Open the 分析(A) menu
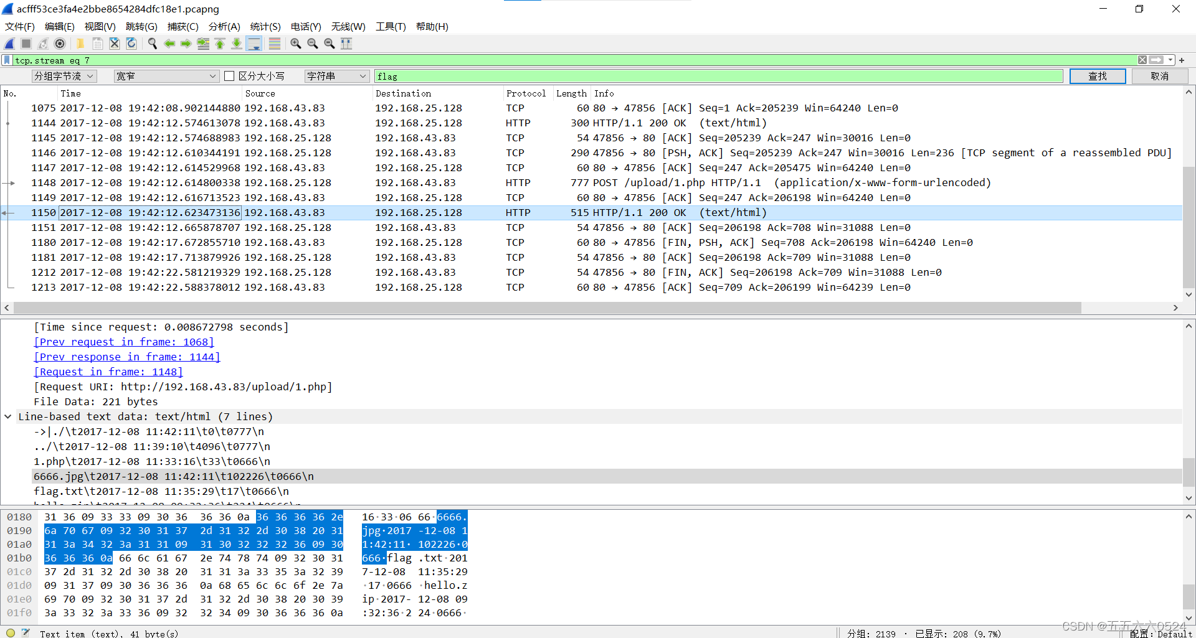 [224, 27]
